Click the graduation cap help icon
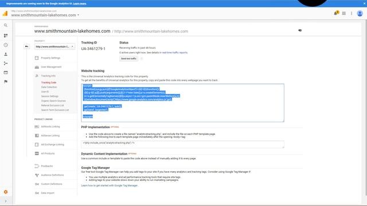Screen dimensions: 367x206 coord(300,30)
